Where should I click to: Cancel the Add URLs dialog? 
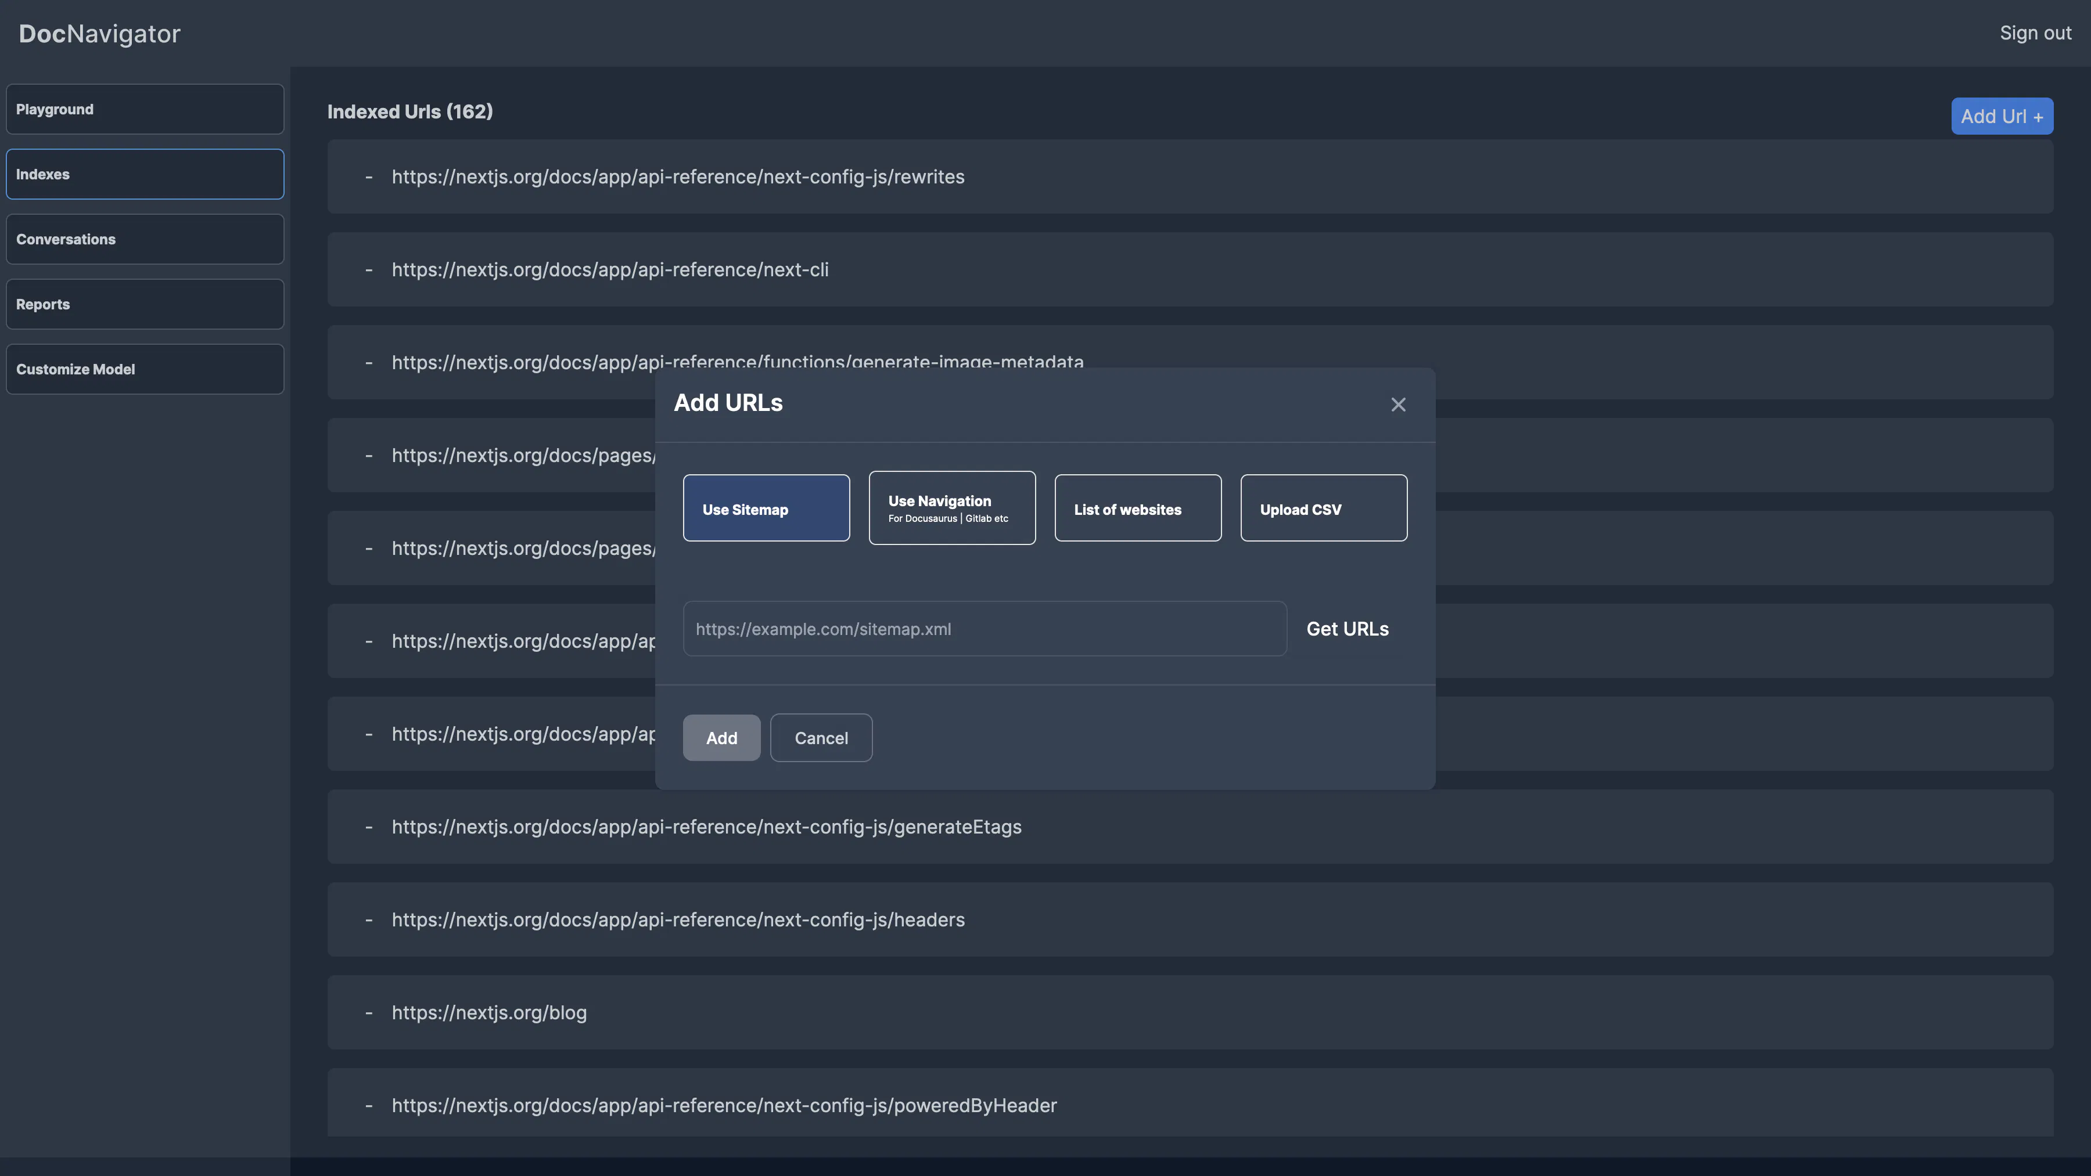[x=821, y=737]
